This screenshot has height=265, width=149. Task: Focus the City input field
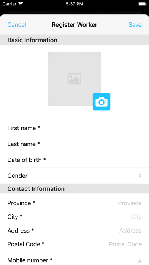[74, 217]
